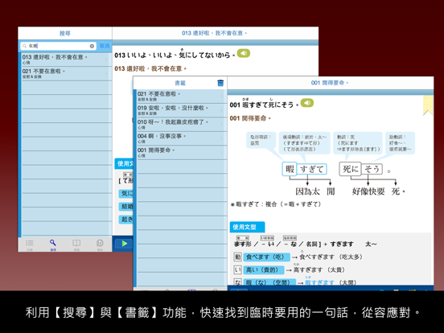Click the note ※暇すぎて：複合

pos(276,204)
